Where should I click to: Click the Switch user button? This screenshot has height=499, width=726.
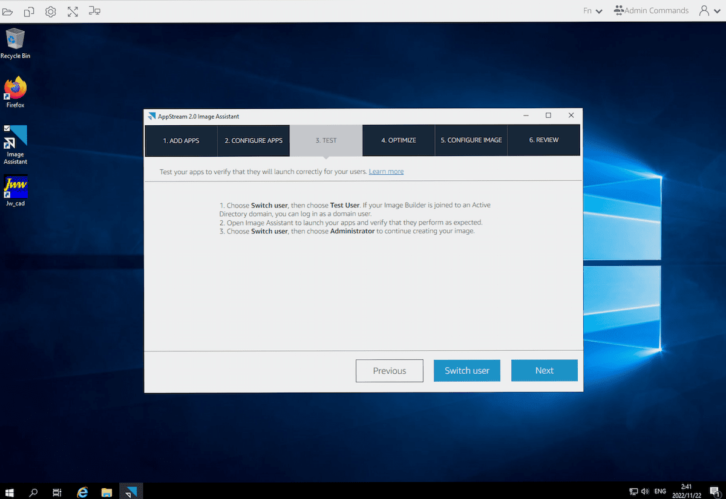coord(466,370)
